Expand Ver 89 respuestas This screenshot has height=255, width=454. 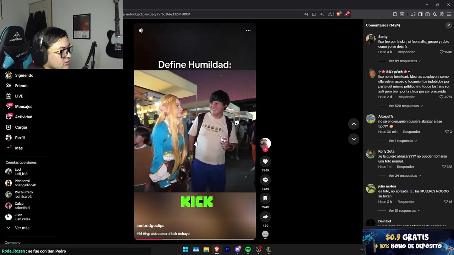(405, 61)
